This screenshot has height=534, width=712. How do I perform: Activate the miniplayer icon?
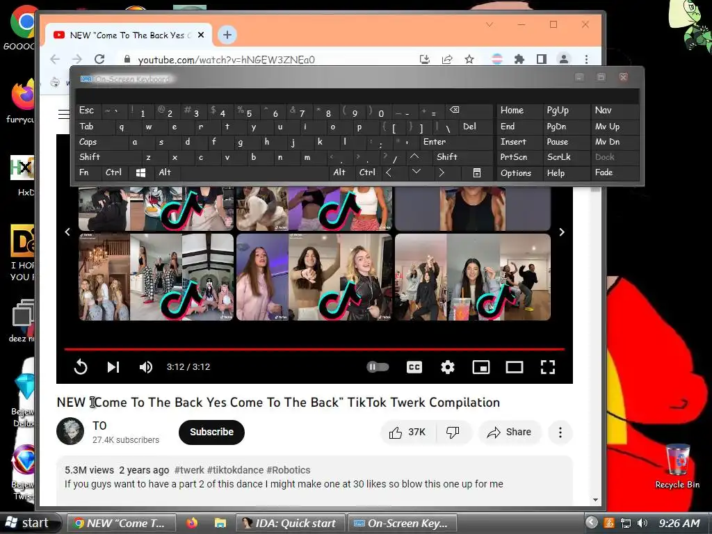481,367
